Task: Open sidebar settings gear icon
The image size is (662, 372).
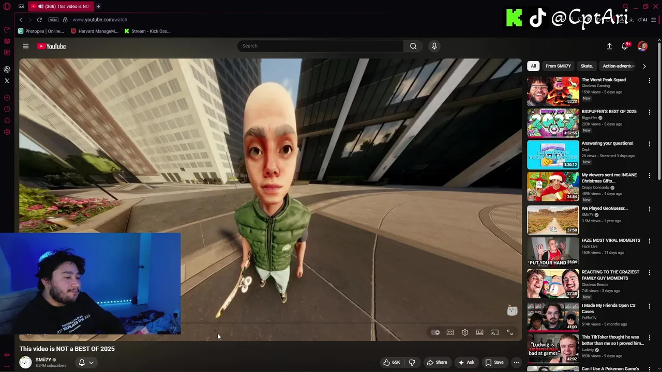Action: [7, 132]
